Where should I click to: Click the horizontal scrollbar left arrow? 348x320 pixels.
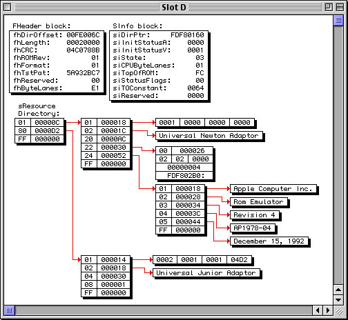click(x=318, y=310)
